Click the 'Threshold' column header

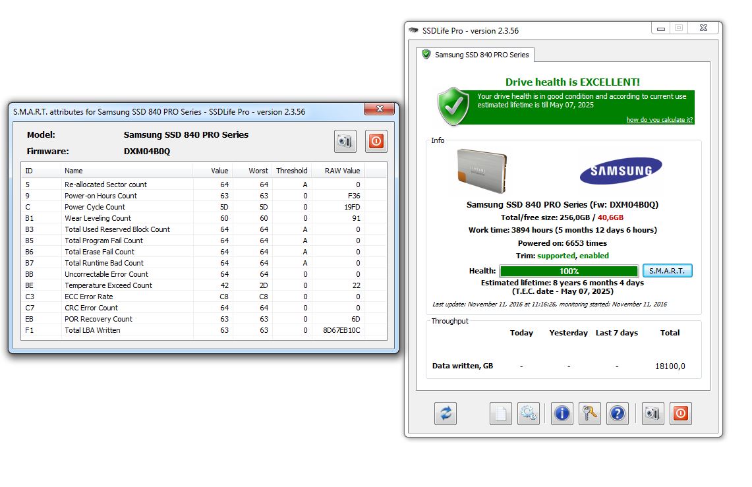click(291, 171)
